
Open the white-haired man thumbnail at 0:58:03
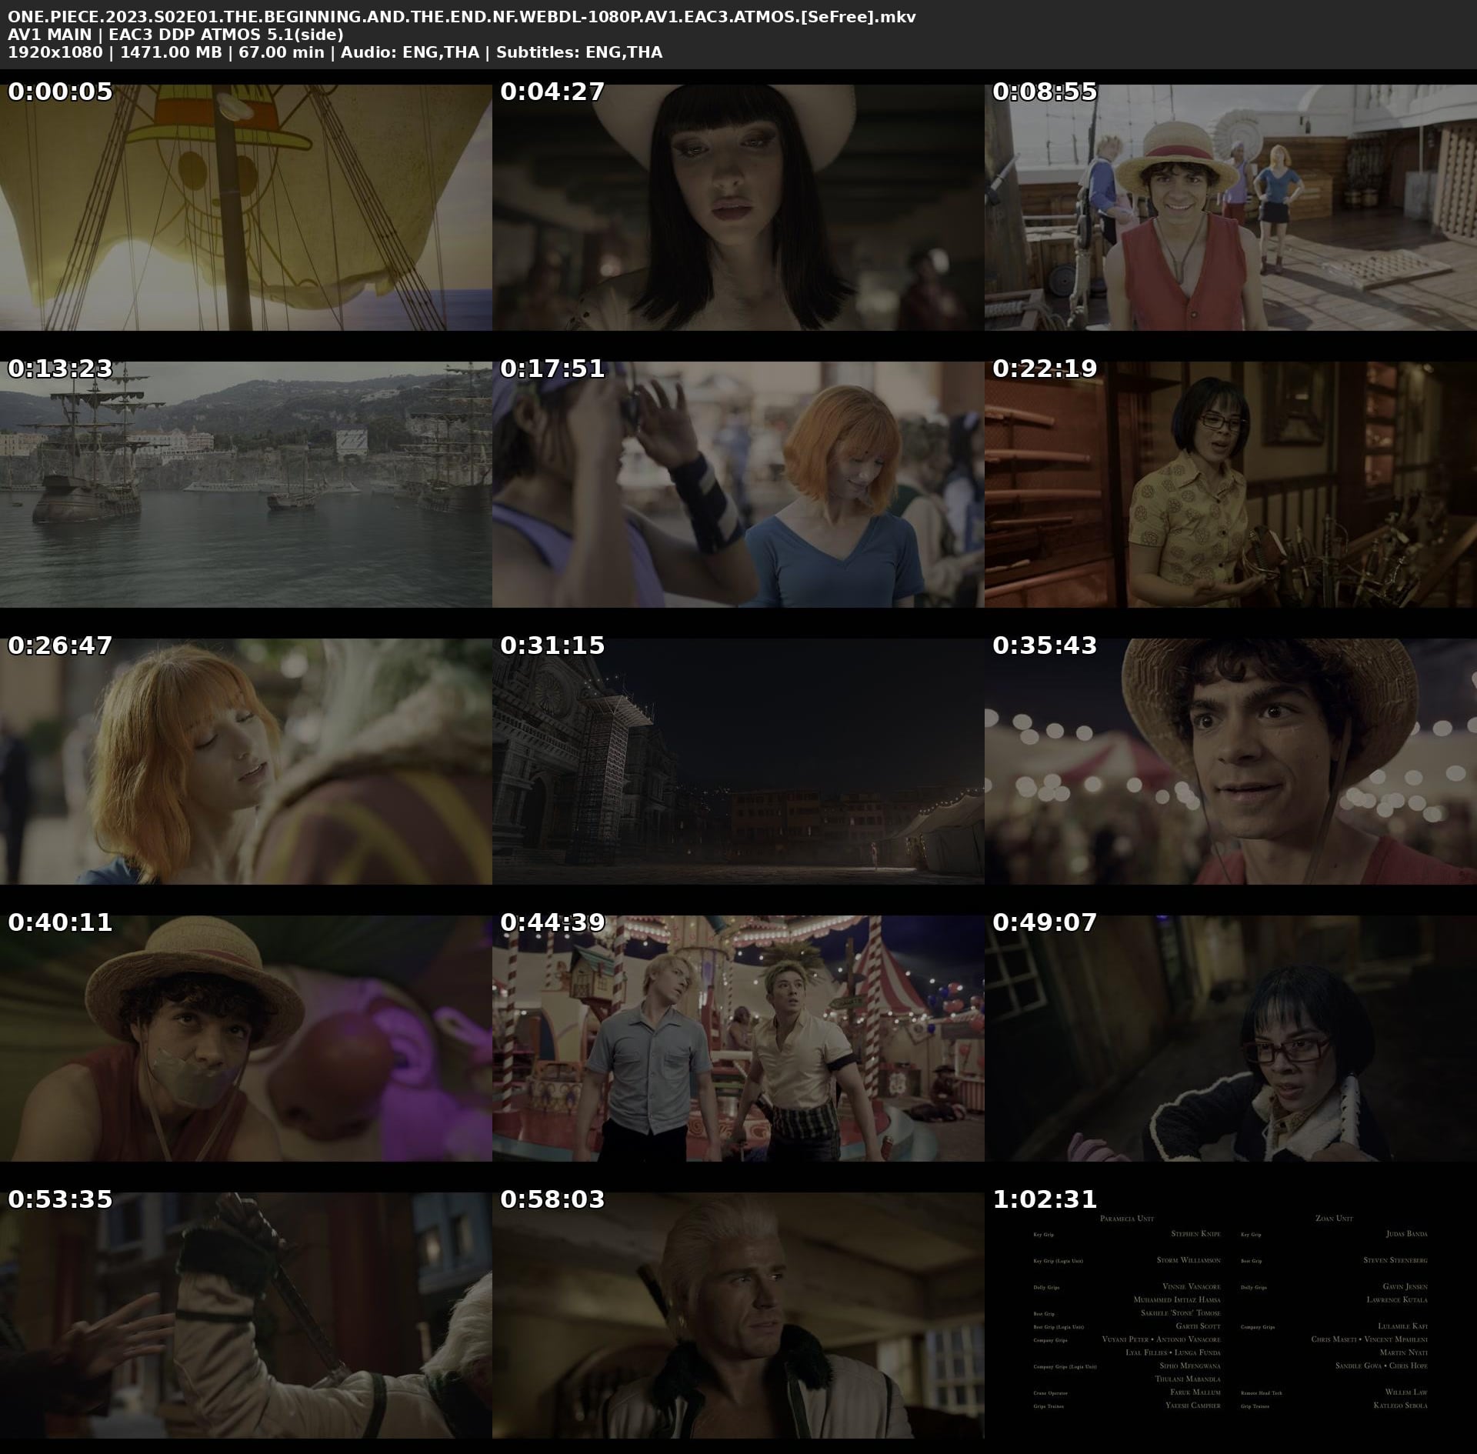point(738,1316)
